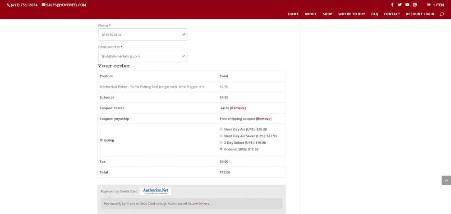The height and width of the screenshot is (214, 451).
Task: Open the Twitter social icon
Action: (x=400, y=4)
